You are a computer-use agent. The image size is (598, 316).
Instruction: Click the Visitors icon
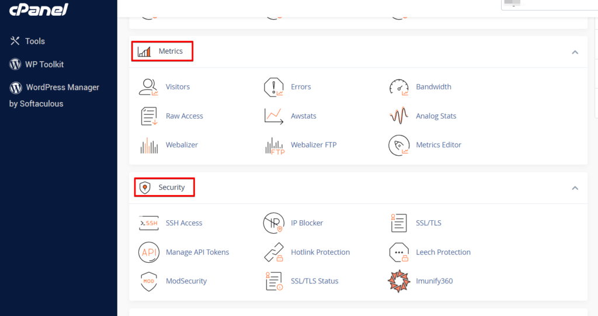click(x=149, y=87)
